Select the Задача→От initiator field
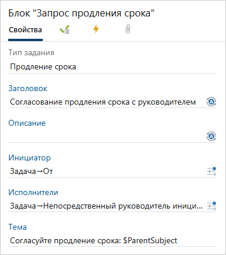Screen dimensions: 226x255 [107, 172]
